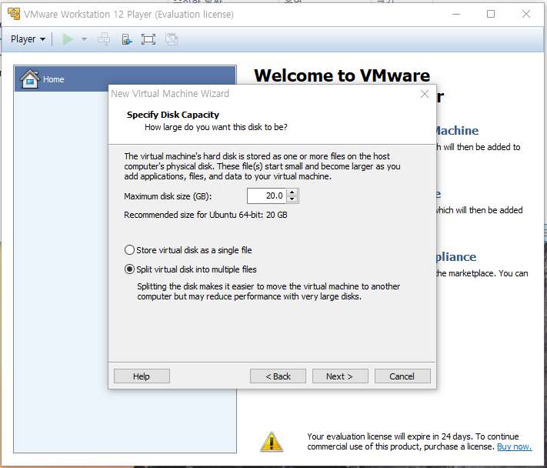The height and width of the screenshot is (468, 547).
Task: Select Store virtual disk as a single file
Action: coord(188,250)
